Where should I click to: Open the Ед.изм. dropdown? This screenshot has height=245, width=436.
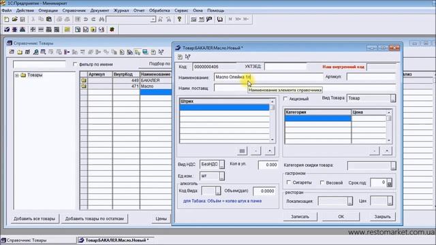pyautogui.click(x=221, y=176)
